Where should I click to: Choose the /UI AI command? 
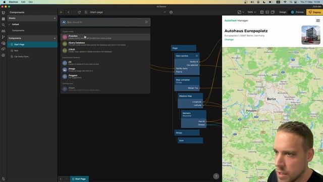[105, 63]
